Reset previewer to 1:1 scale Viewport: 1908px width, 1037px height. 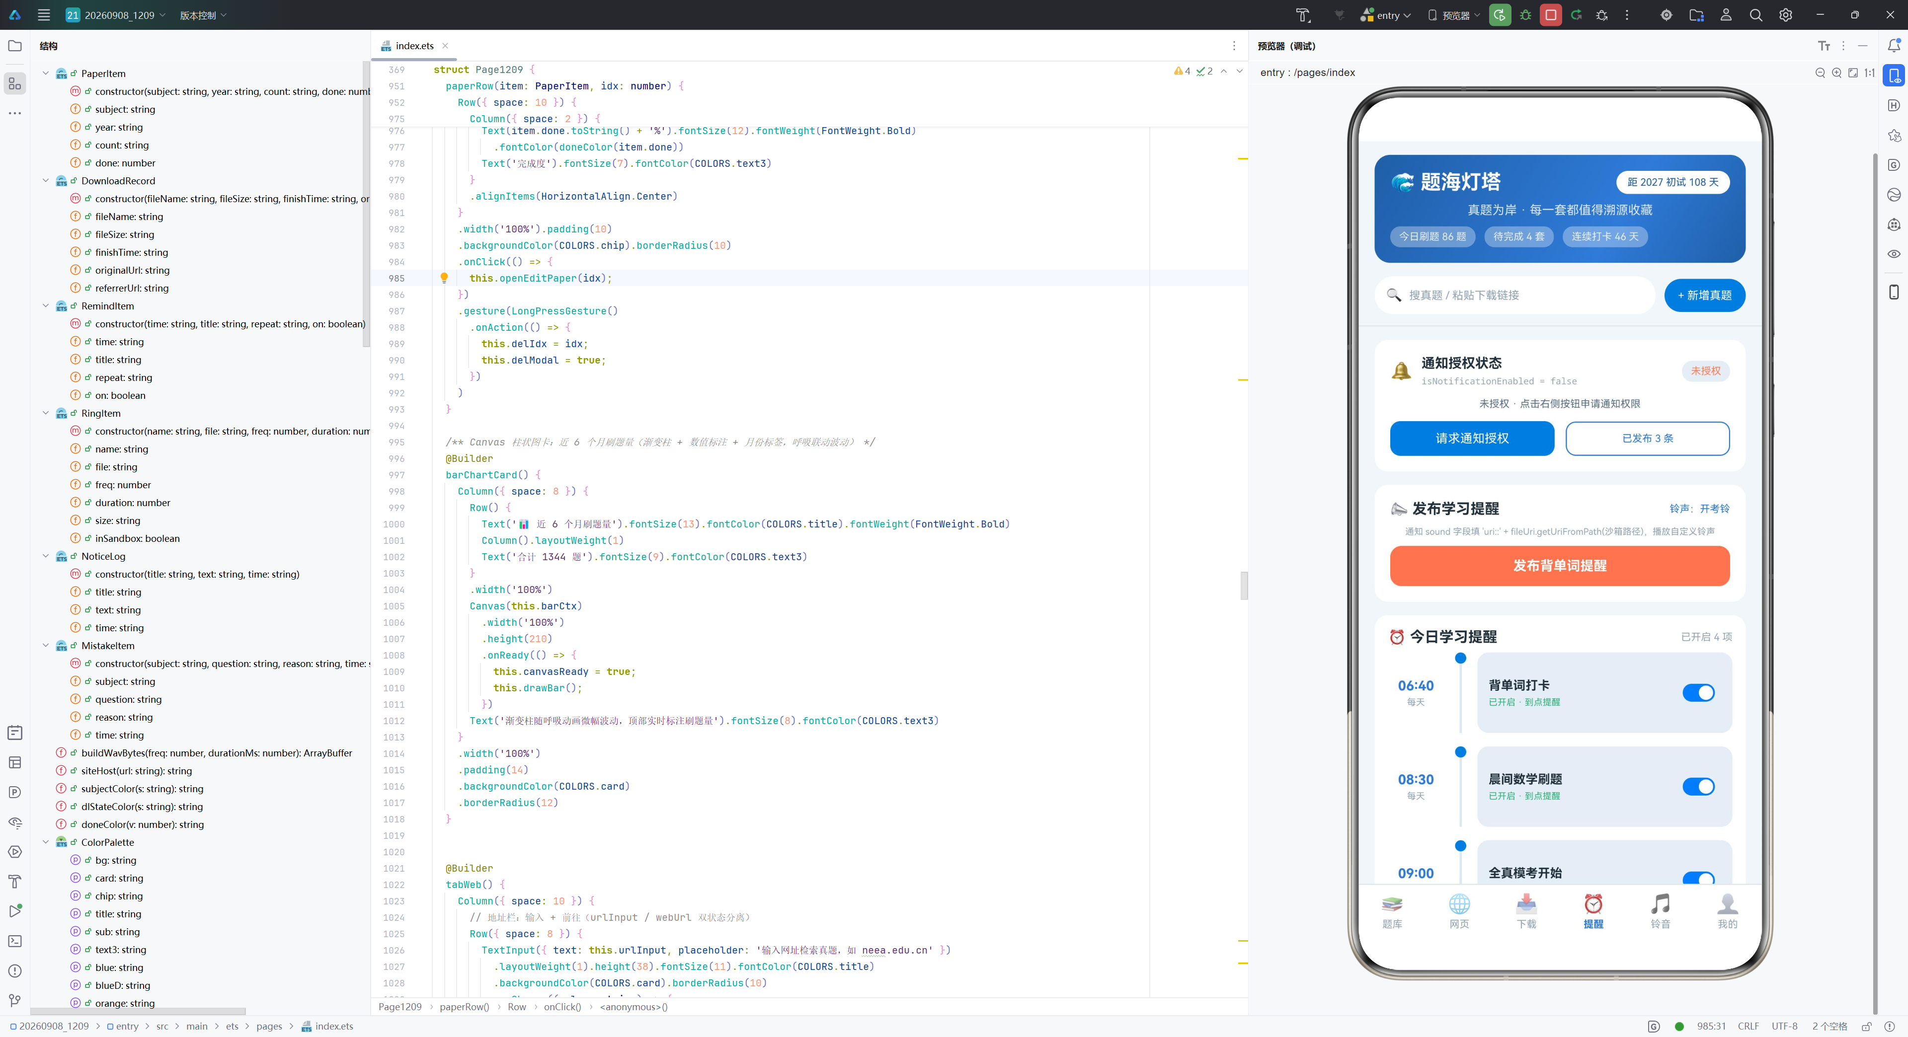click(x=1869, y=73)
